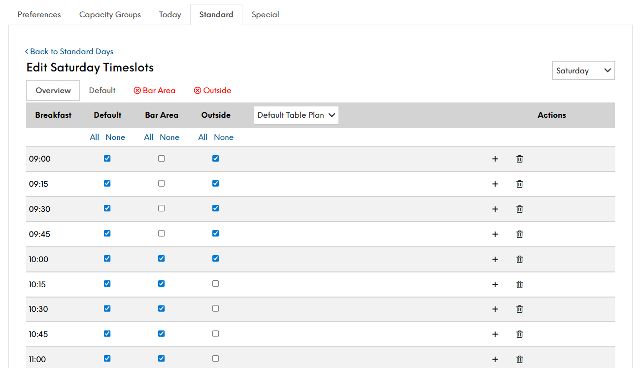Image resolution: width=641 pixels, height=368 pixels.
Task: Click the plus icon in the 09:00 row
Action: tap(495, 159)
